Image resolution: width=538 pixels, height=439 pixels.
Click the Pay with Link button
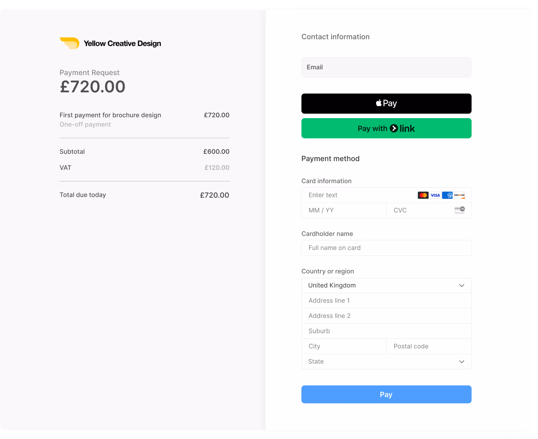[x=386, y=128]
